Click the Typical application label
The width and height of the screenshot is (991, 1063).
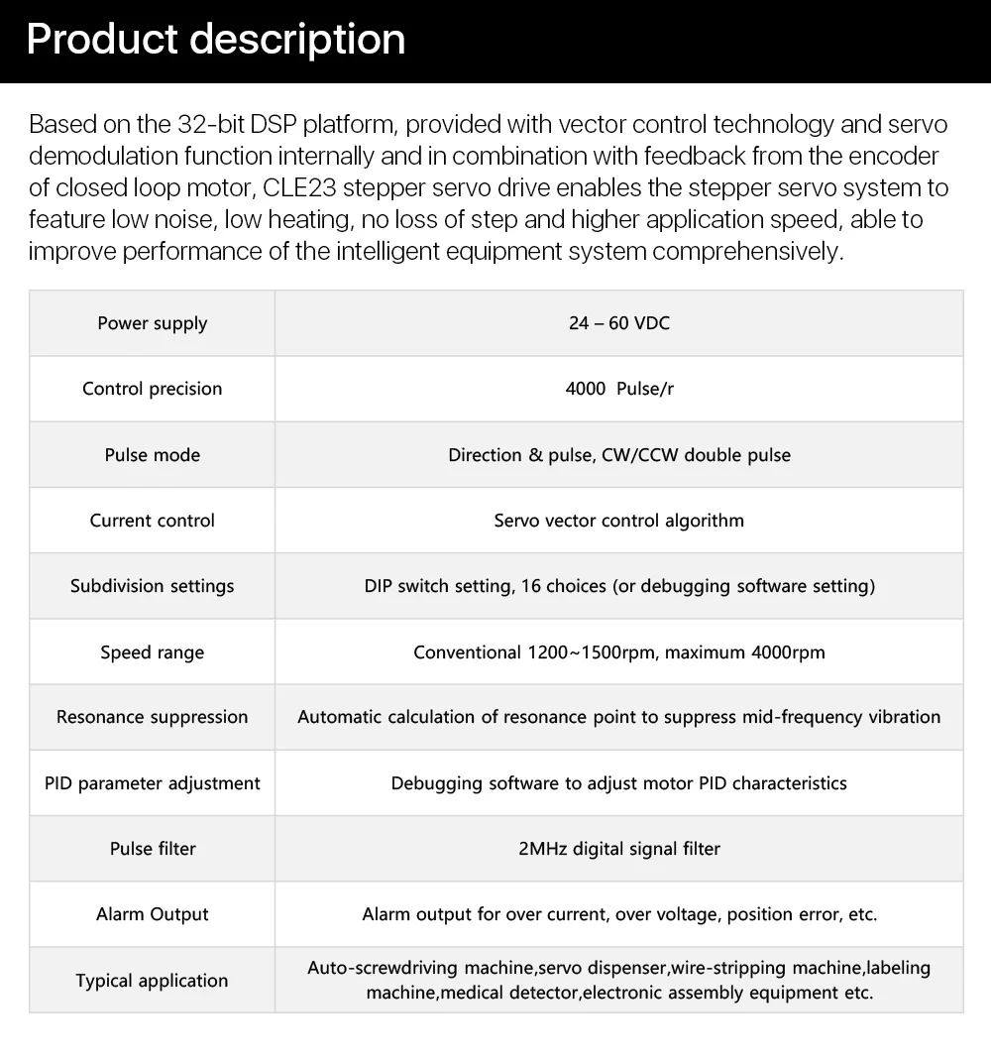(152, 981)
